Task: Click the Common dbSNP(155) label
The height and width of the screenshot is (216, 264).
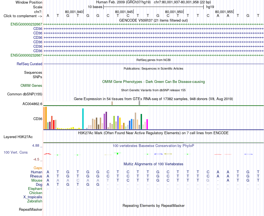Action: click(x=24, y=94)
